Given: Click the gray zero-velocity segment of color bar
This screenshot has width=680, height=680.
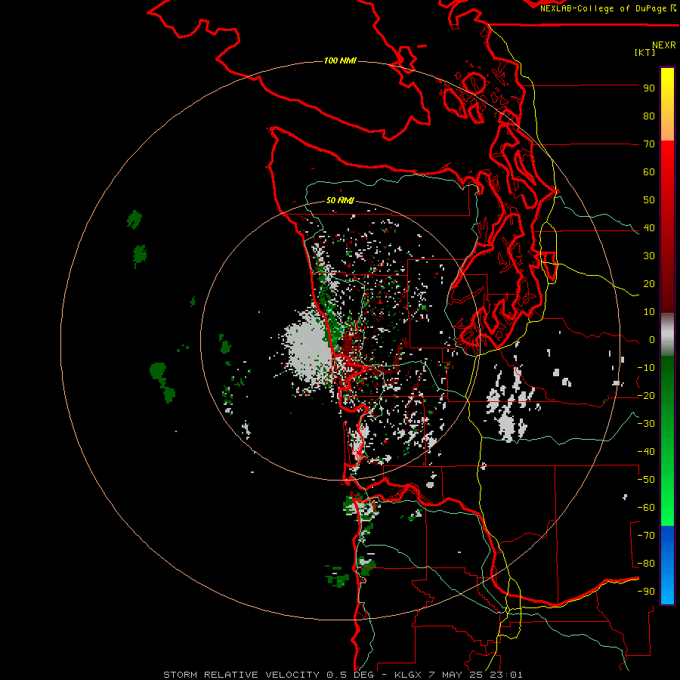Looking at the screenshot, I should 667,334.
